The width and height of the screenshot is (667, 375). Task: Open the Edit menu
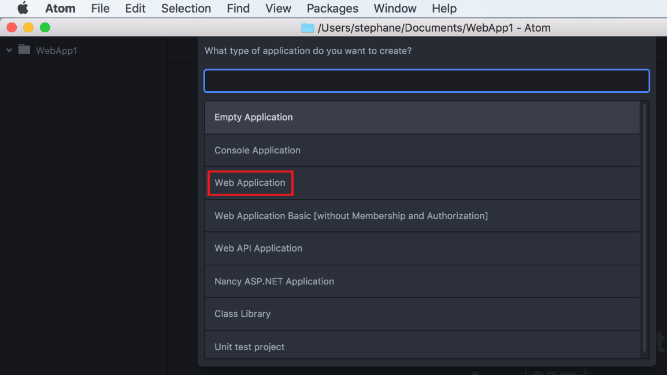point(135,8)
